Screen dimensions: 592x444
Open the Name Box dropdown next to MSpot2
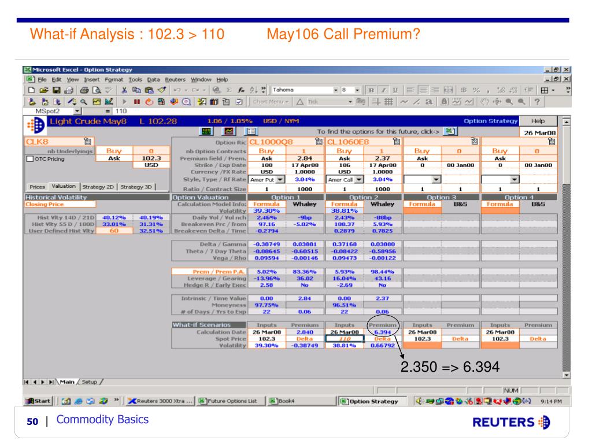tap(77, 112)
